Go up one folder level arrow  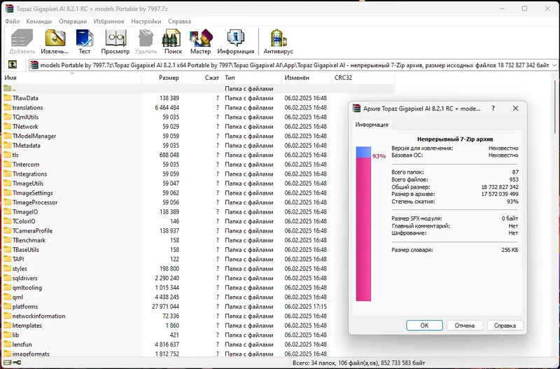pyautogui.click(x=12, y=64)
